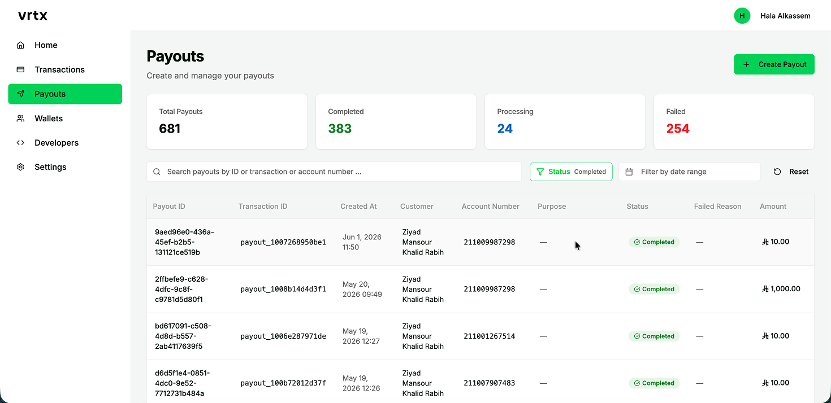This screenshot has width=831, height=403.
Task: Open the Status Completed filter dropdown
Action: (x=571, y=172)
